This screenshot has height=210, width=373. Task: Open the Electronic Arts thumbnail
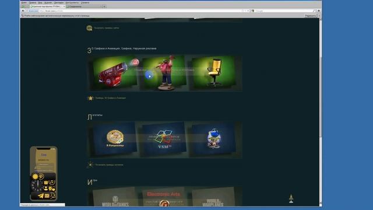point(164,197)
